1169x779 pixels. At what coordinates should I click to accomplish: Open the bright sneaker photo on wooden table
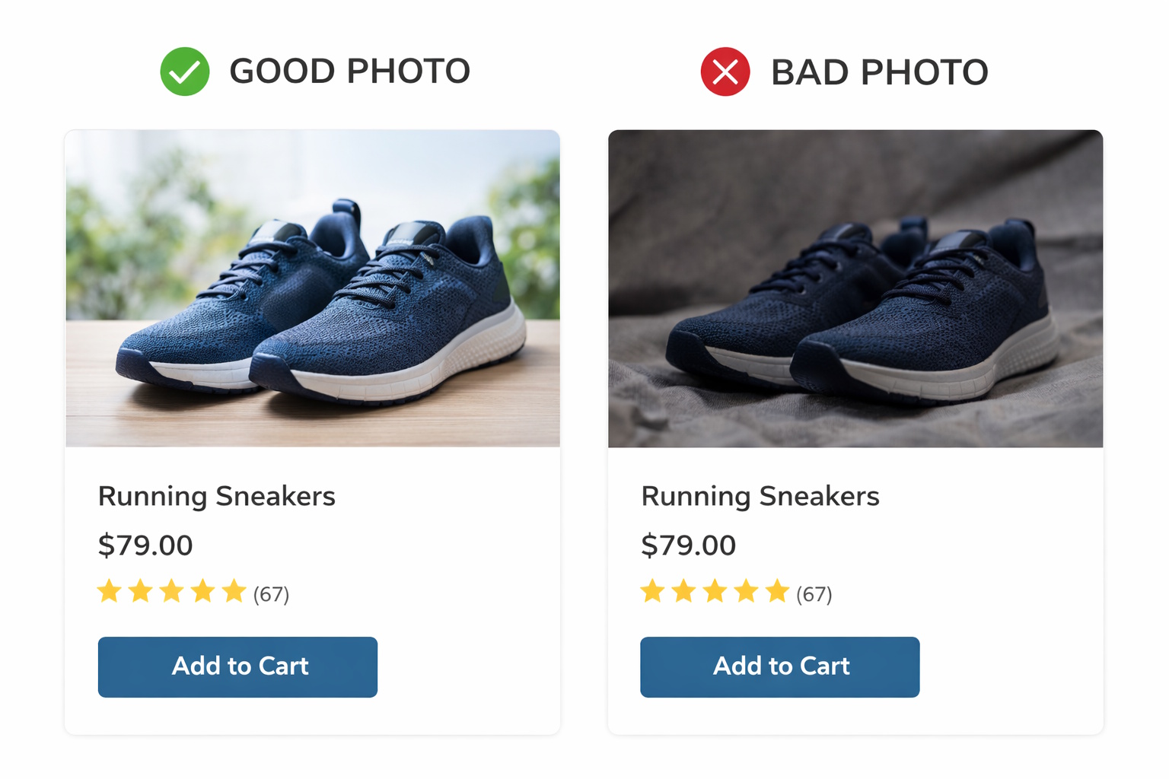(313, 288)
